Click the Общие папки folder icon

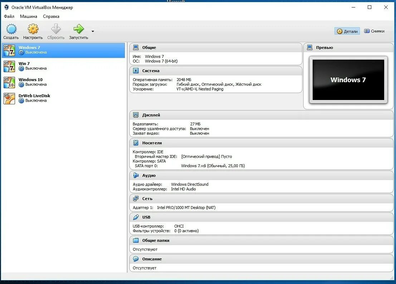pyautogui.click(x=136, y=240)
